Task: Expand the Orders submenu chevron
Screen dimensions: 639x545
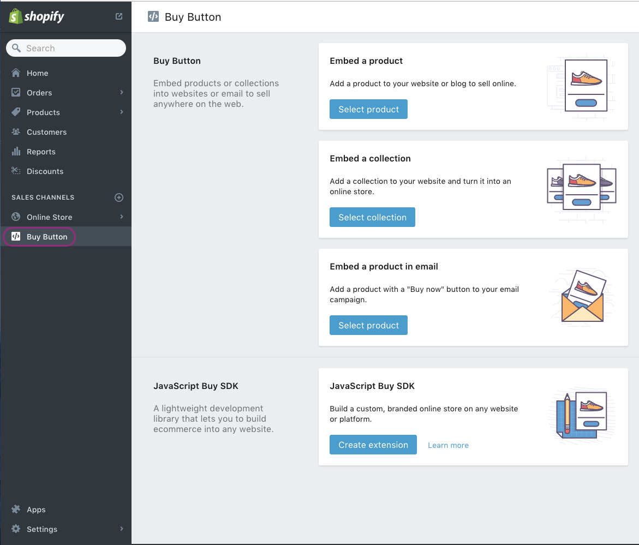Action: [122, 92]
